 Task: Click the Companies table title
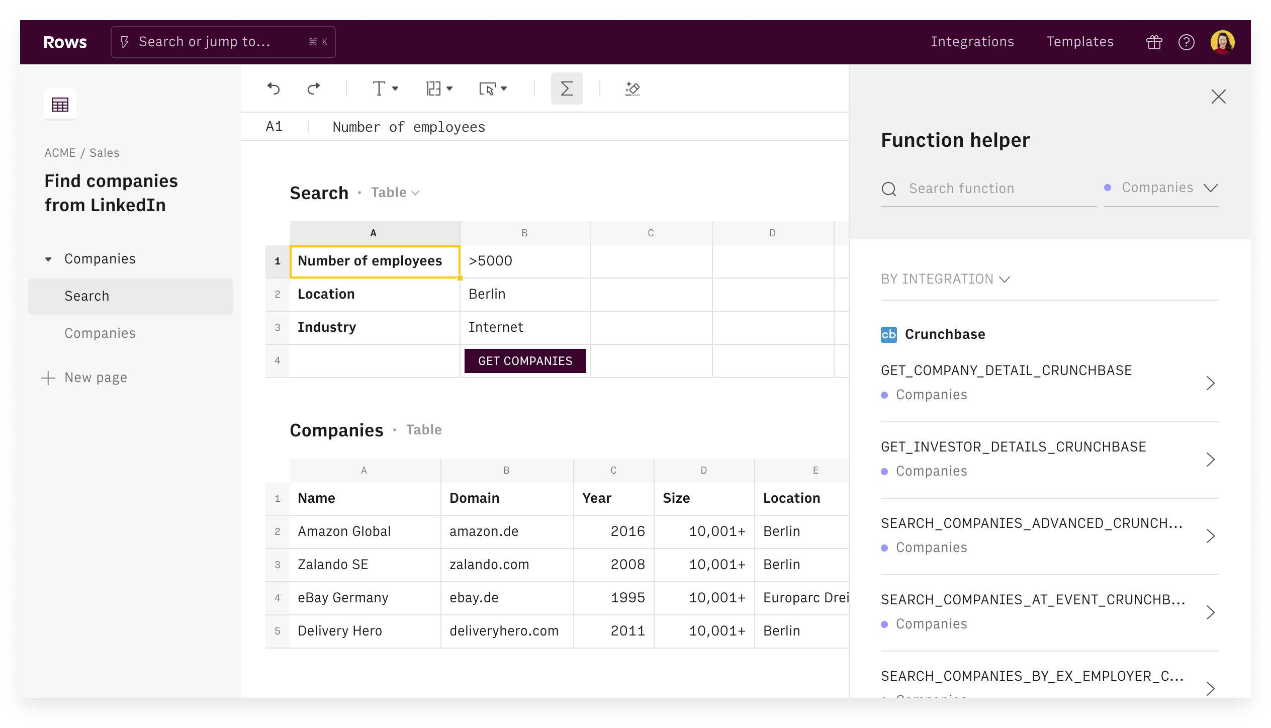pos(336,430)
